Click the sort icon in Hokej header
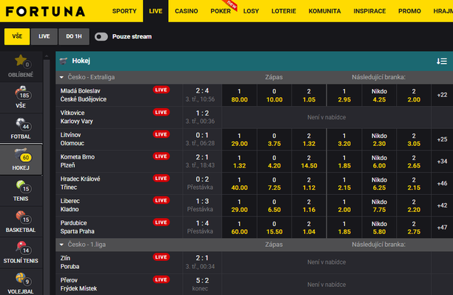Screen dimensions: 453x295 (x=442, y=61)
